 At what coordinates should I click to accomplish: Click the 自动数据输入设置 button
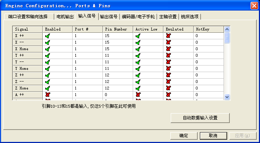tap(200, 118)
